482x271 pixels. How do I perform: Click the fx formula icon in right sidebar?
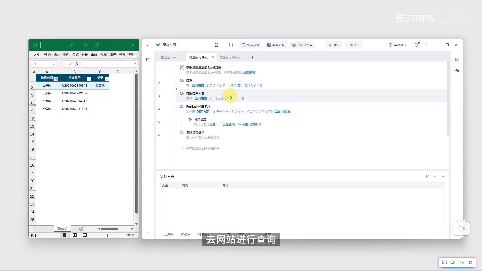(x=457, y=71)
